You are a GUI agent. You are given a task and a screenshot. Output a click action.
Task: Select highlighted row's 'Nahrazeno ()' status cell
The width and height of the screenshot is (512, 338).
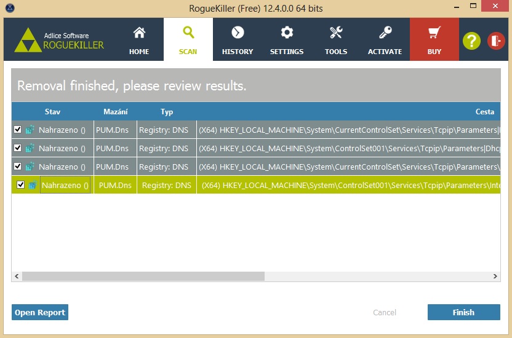tap(65, 185)
